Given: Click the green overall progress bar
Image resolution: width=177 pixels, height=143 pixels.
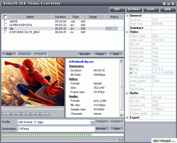Looking at the screenshot, I should click(x=62, y=135).
